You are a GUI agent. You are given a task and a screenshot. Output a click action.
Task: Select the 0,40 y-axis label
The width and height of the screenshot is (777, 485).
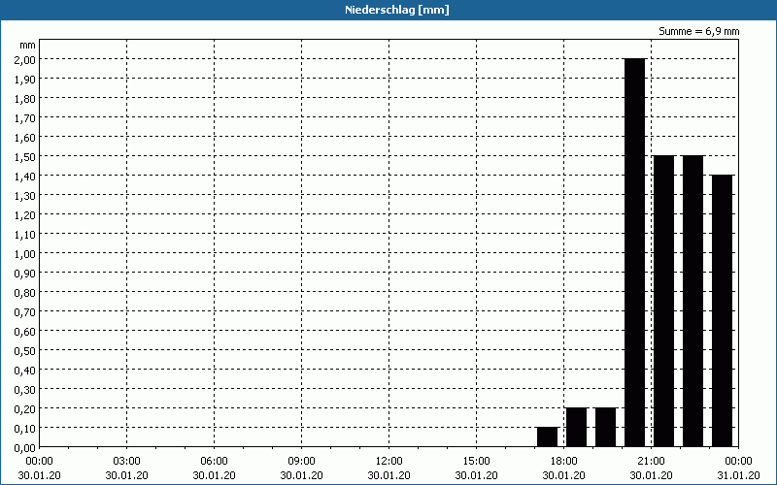point(25,371)
